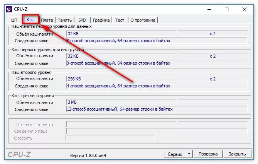
Task: Click the x 2 field of L1 data cache
Action: (x=212, y=34)
